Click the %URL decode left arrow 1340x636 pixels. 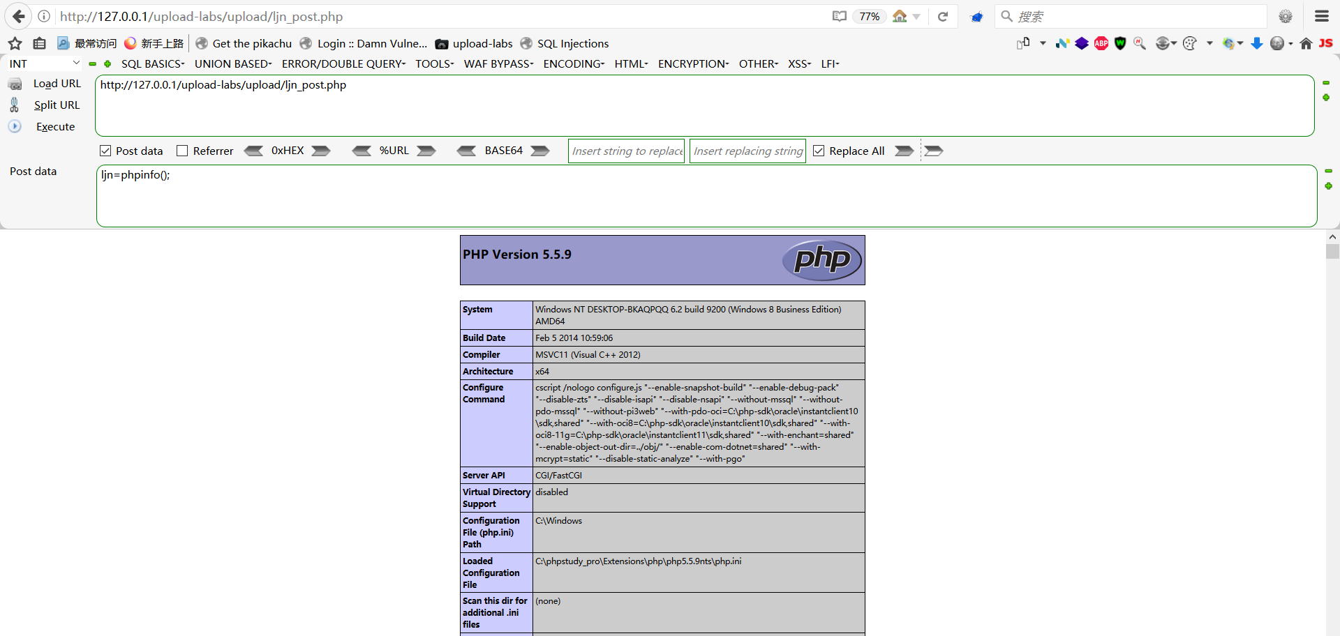(x=362, y=151)
